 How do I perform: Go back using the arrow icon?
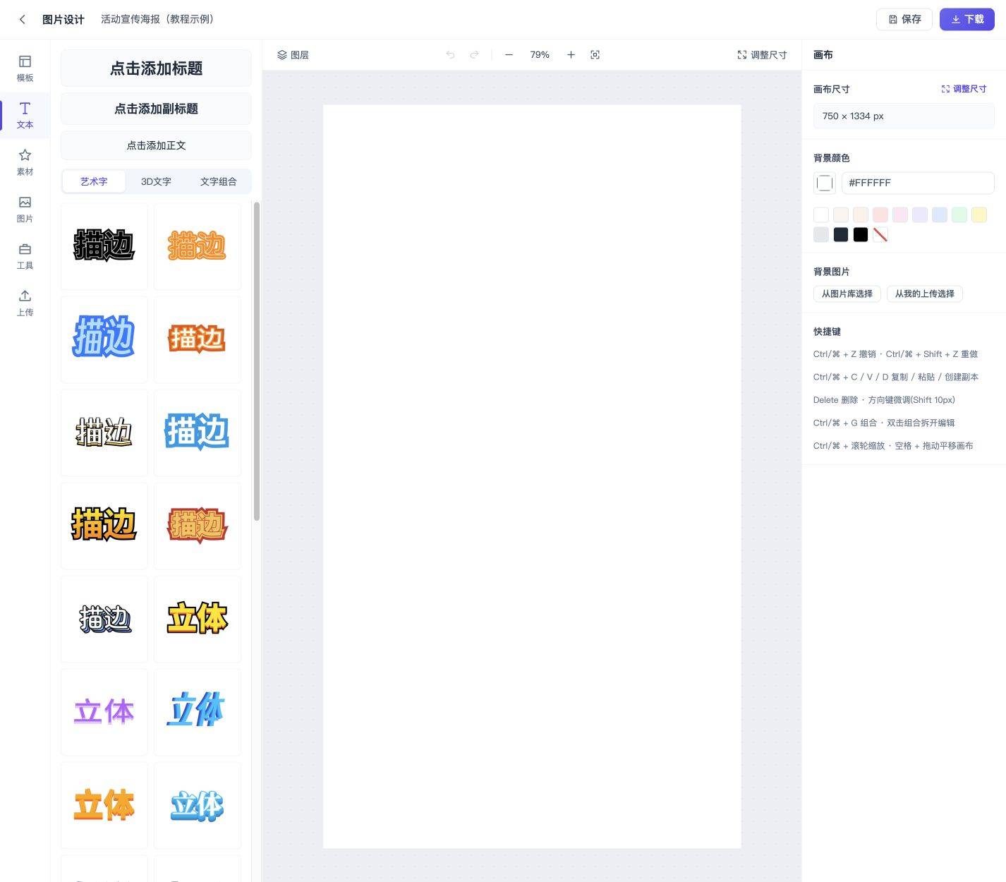click(23, 20)
